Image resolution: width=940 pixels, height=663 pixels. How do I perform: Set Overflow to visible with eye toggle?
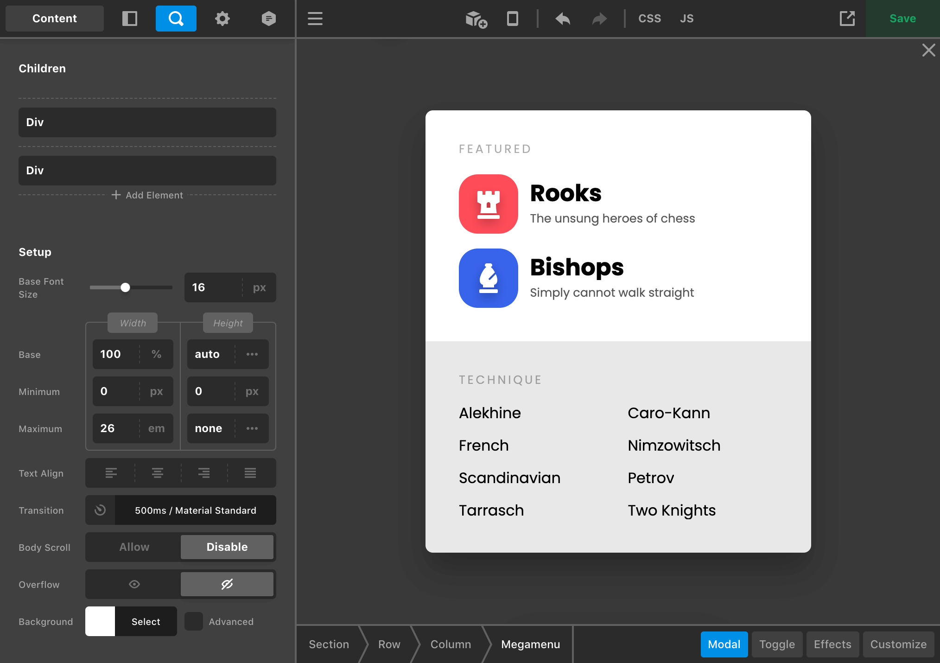point(133,584)
